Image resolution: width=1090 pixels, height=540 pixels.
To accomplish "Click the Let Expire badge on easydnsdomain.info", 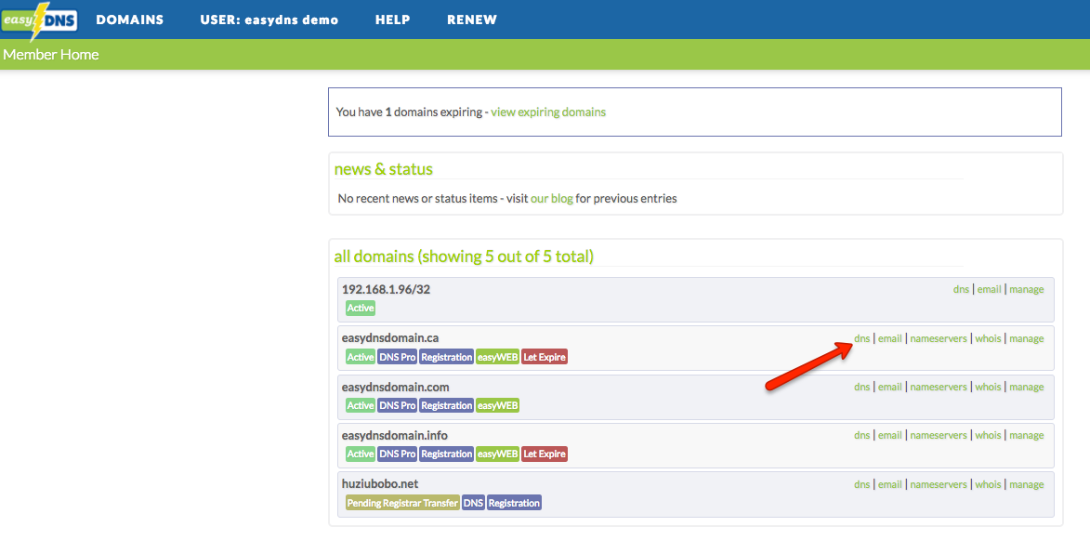I will [545, 454].
